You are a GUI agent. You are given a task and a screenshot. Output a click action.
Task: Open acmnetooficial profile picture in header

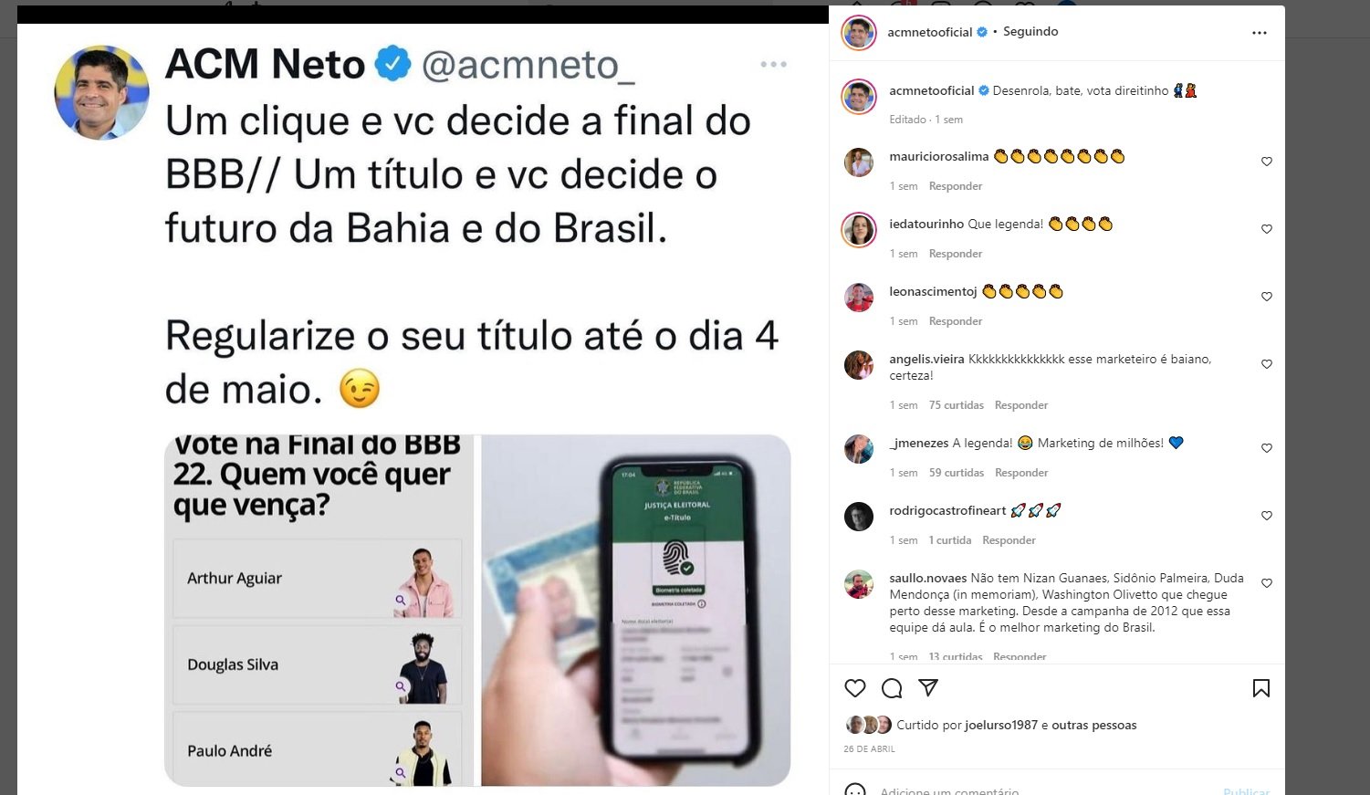859,33
